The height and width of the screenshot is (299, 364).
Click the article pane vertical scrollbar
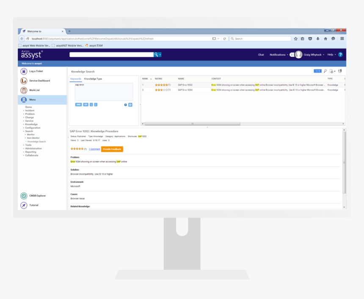344,162
